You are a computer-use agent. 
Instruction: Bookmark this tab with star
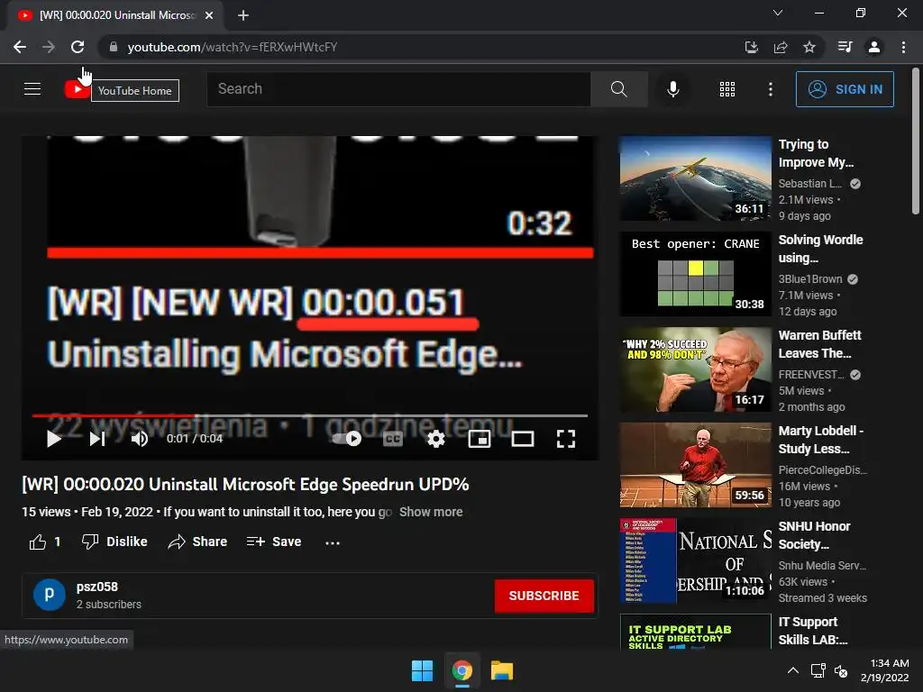click(x=809, y=47)
